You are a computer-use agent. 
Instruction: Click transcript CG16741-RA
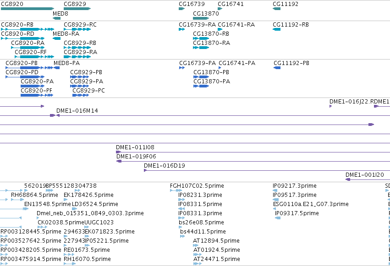(x=236, y=25)
